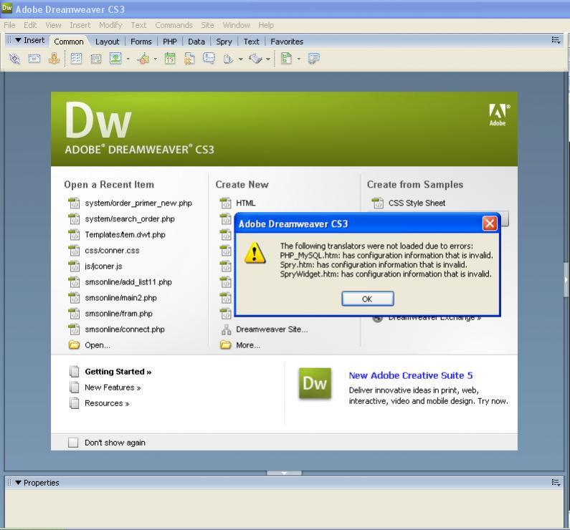570x530 pixels.
Task: Open the Head dropdown arrow
Action: coord(241,59)
